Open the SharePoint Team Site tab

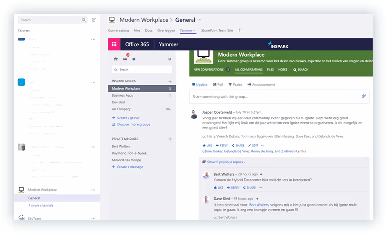click(217, 30)
